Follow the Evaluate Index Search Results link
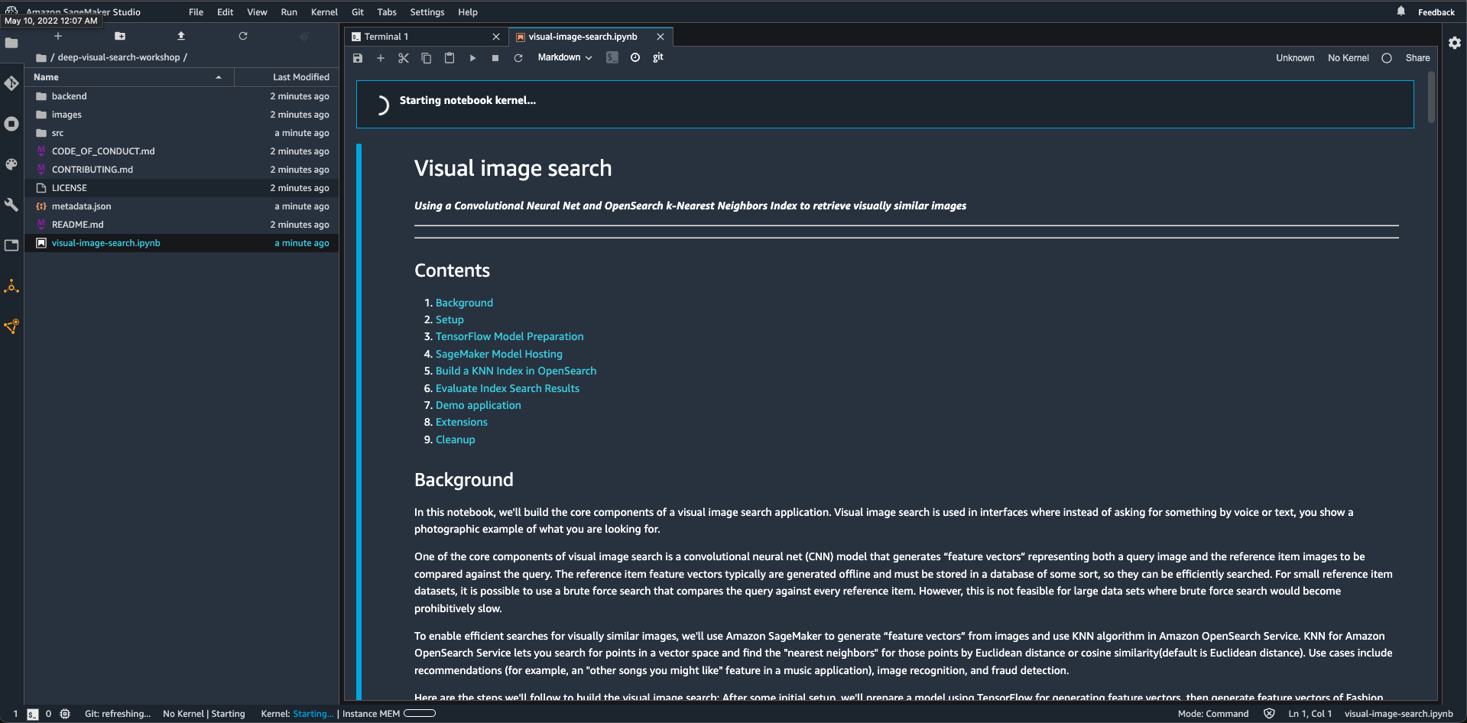 coord(508,388)
